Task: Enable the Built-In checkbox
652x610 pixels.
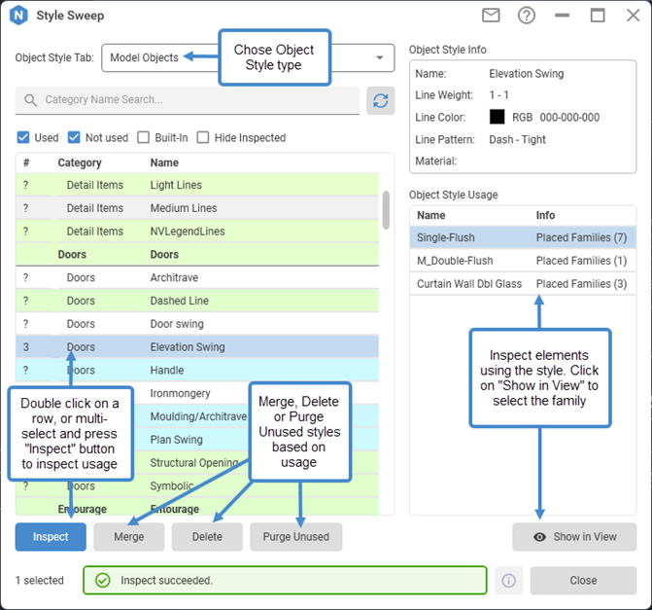Action: pos(144,137)
